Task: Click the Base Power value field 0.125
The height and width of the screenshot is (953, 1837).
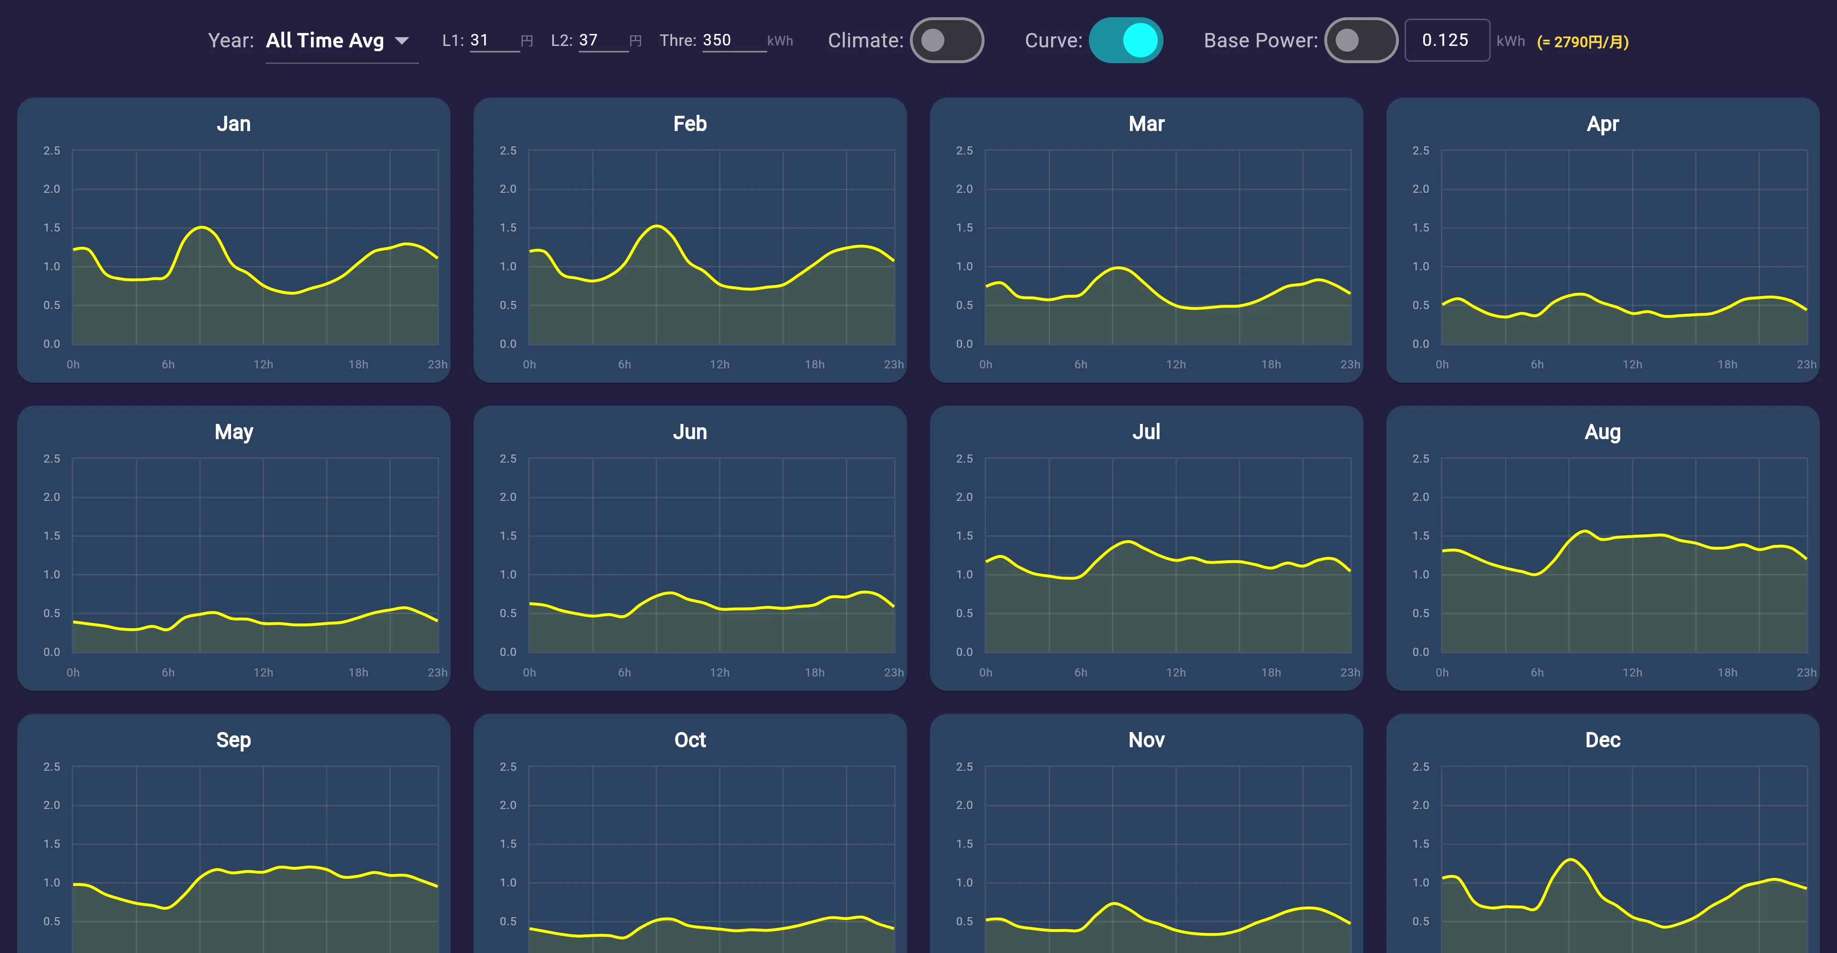Action: coord(1447,41)
